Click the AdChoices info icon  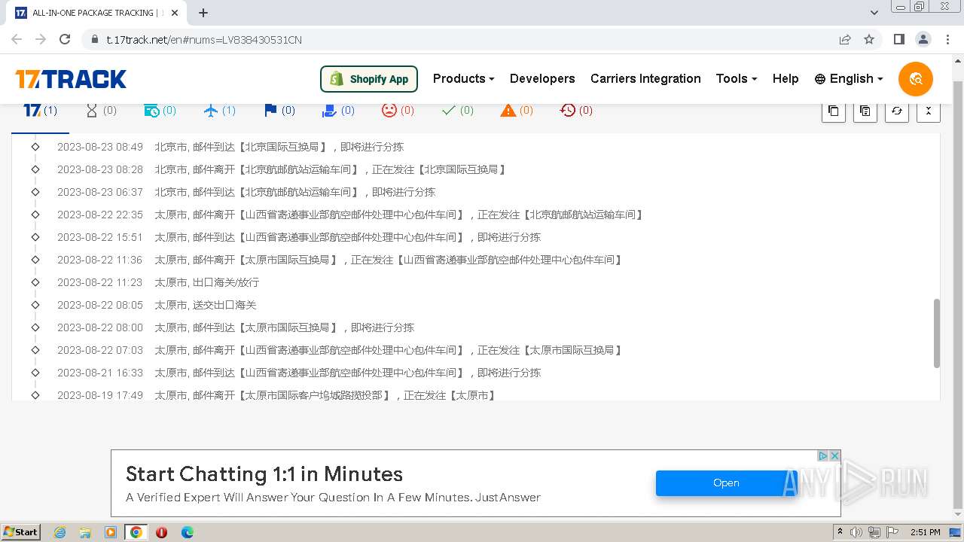823,456
